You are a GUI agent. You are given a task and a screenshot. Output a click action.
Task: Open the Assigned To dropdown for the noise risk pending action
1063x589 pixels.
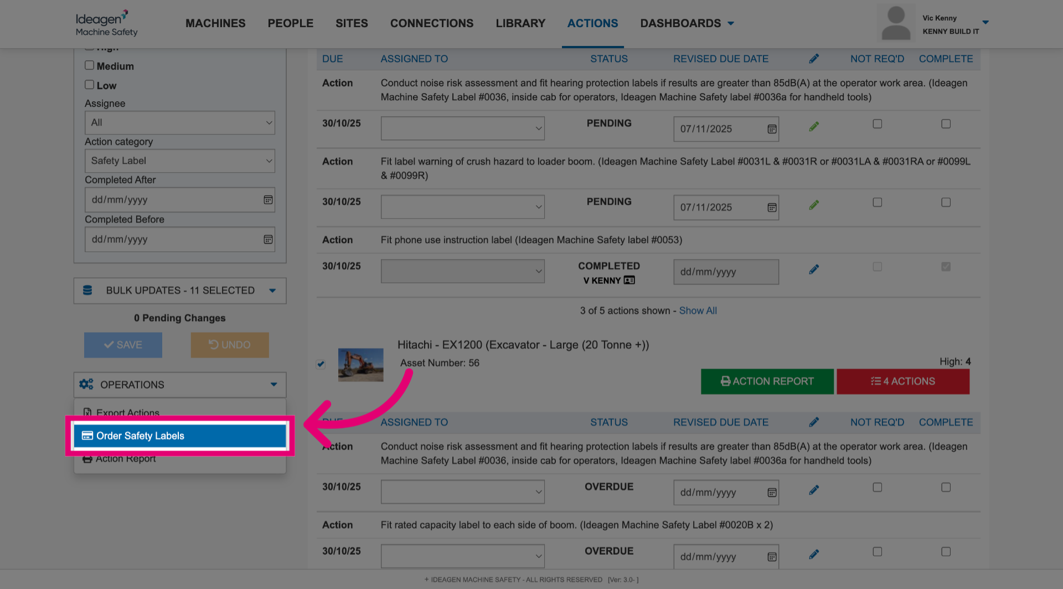[463, 128]
